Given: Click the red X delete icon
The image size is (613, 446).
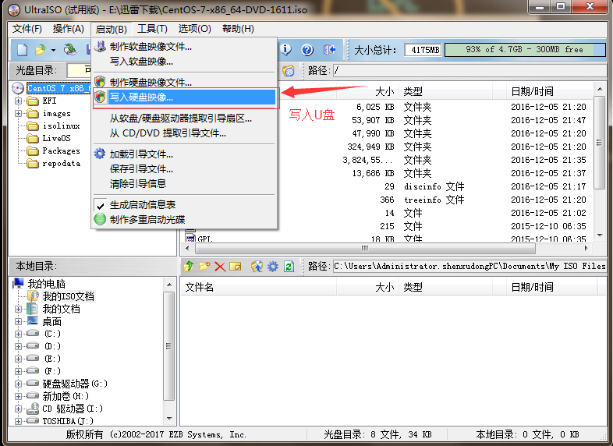Looking at the screenshot, I should 220,267.
